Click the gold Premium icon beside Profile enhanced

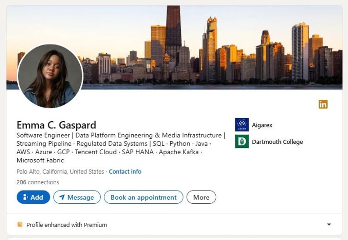click(x=20, y=225)
